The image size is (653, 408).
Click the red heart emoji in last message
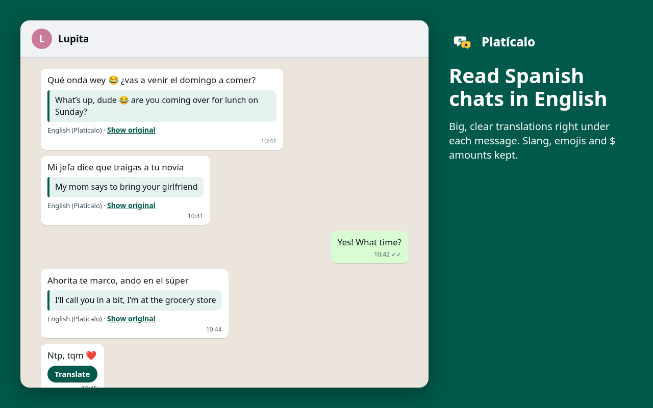91,355
